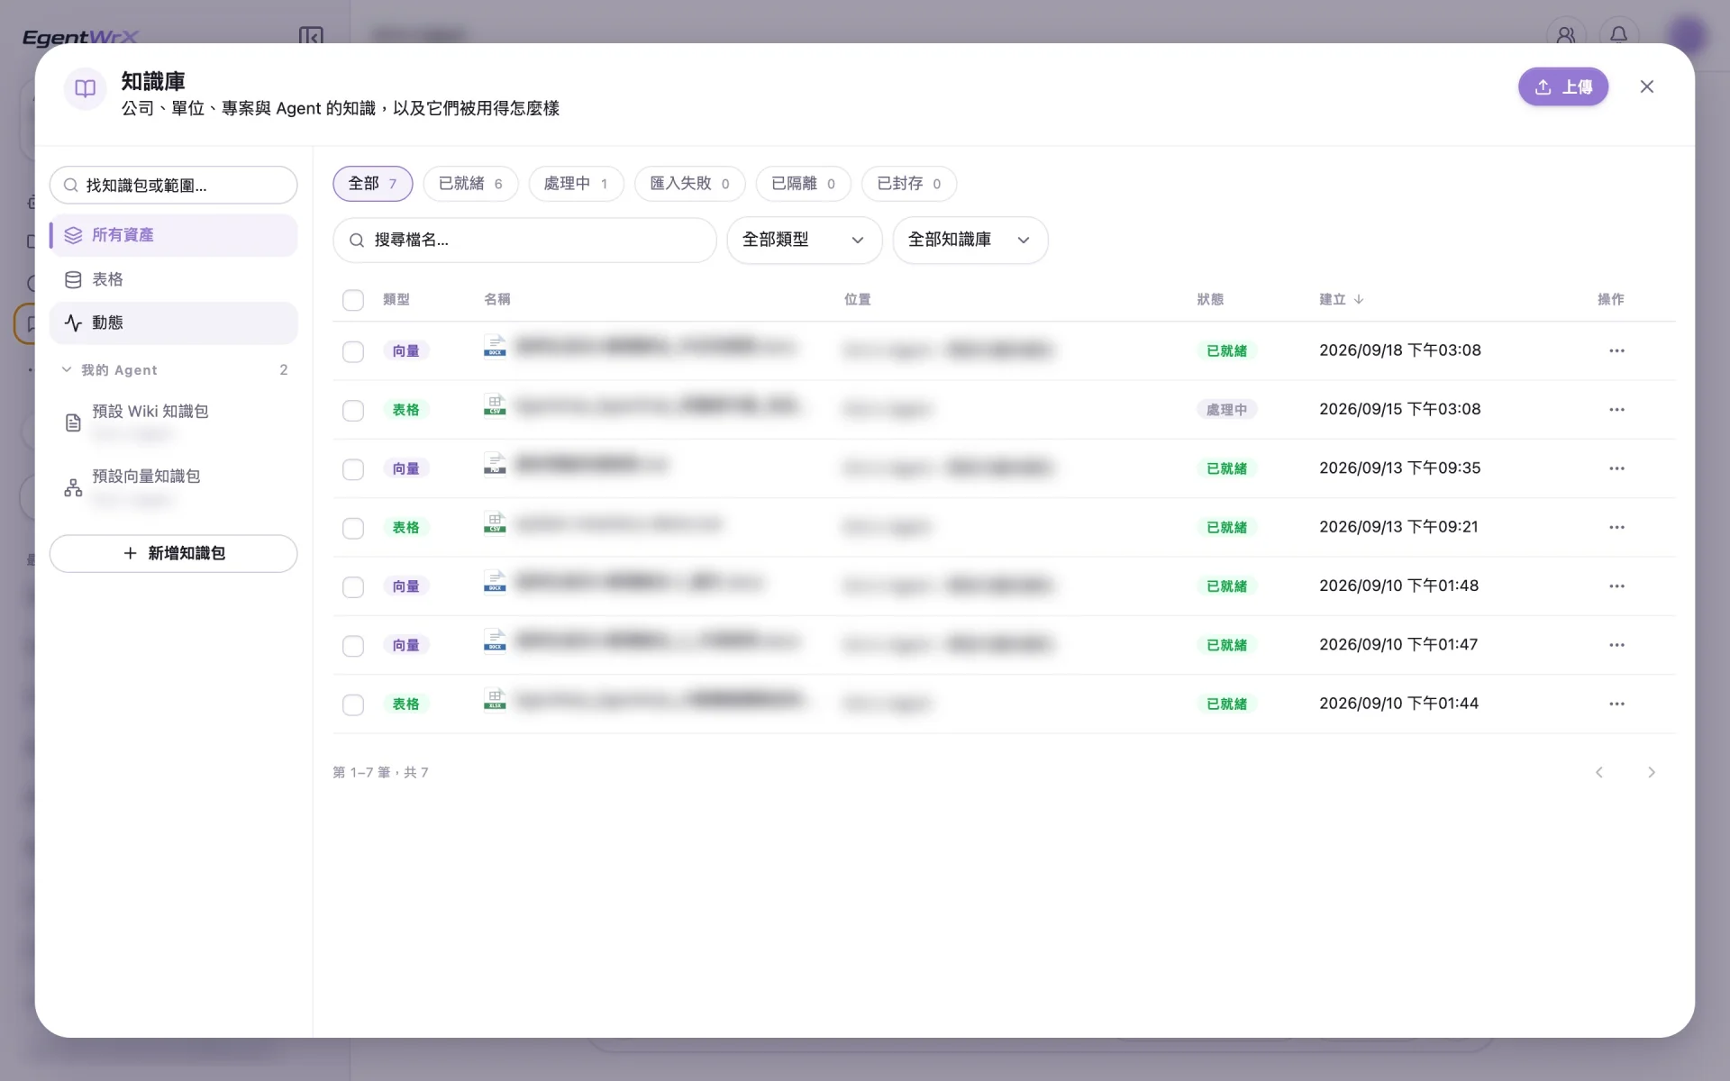This screenshot has width=1730, height=1081.
Task: Open actions menu for the 處理中 row
Action: (1616, 410)
